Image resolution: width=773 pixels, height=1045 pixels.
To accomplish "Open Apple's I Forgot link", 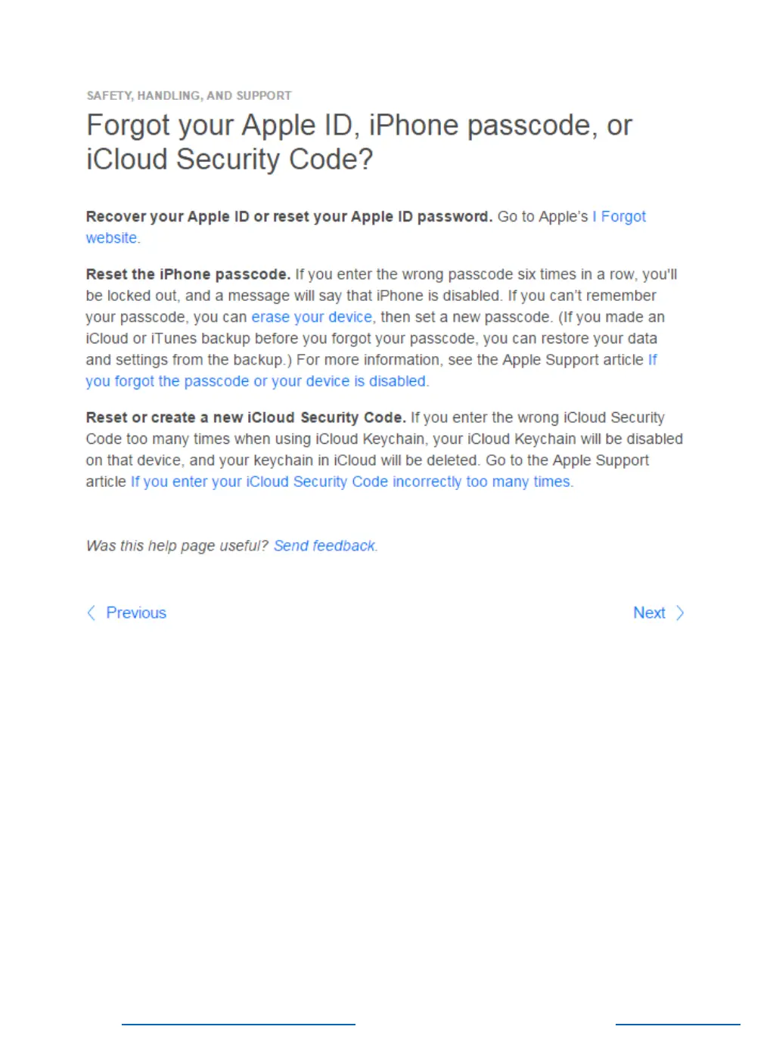I will (x=620, y=217).
